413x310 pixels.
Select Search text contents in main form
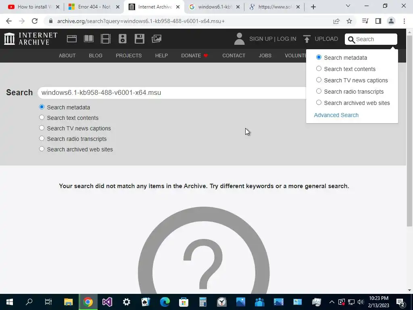tap(42, 117)
